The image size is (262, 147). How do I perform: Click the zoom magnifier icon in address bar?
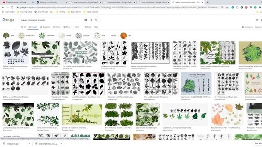pyautogui.click(x=222, y=7)
